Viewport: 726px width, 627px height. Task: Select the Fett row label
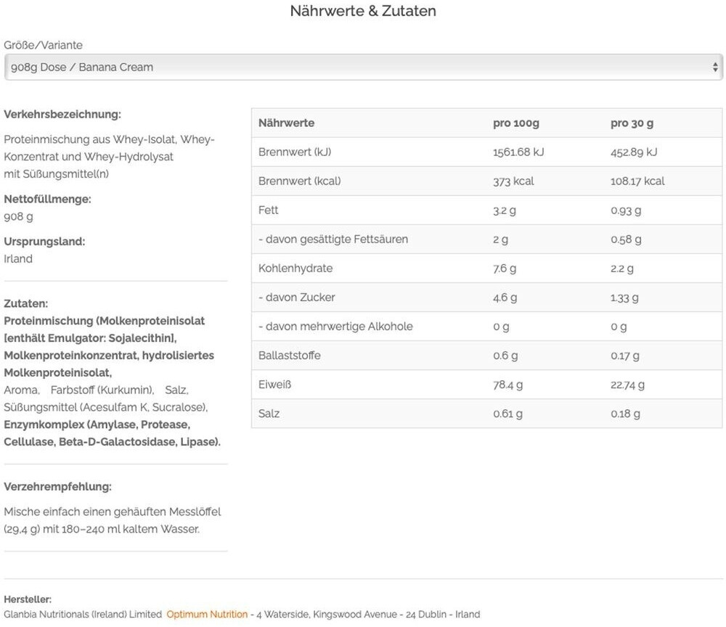tap(269, 210)
